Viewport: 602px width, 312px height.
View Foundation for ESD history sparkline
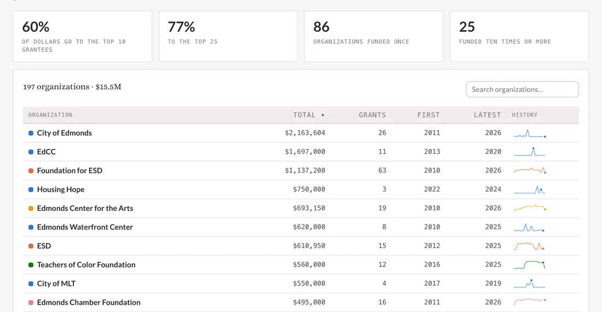coord(530,170)
